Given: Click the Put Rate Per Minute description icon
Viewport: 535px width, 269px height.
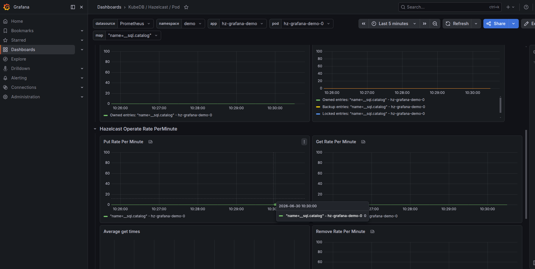Looking at the screenshot, I should (x=150, y=142).
